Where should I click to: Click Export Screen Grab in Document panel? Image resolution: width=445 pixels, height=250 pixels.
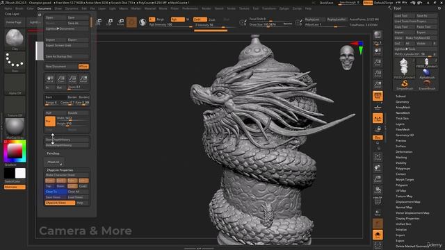pos(67,45)
